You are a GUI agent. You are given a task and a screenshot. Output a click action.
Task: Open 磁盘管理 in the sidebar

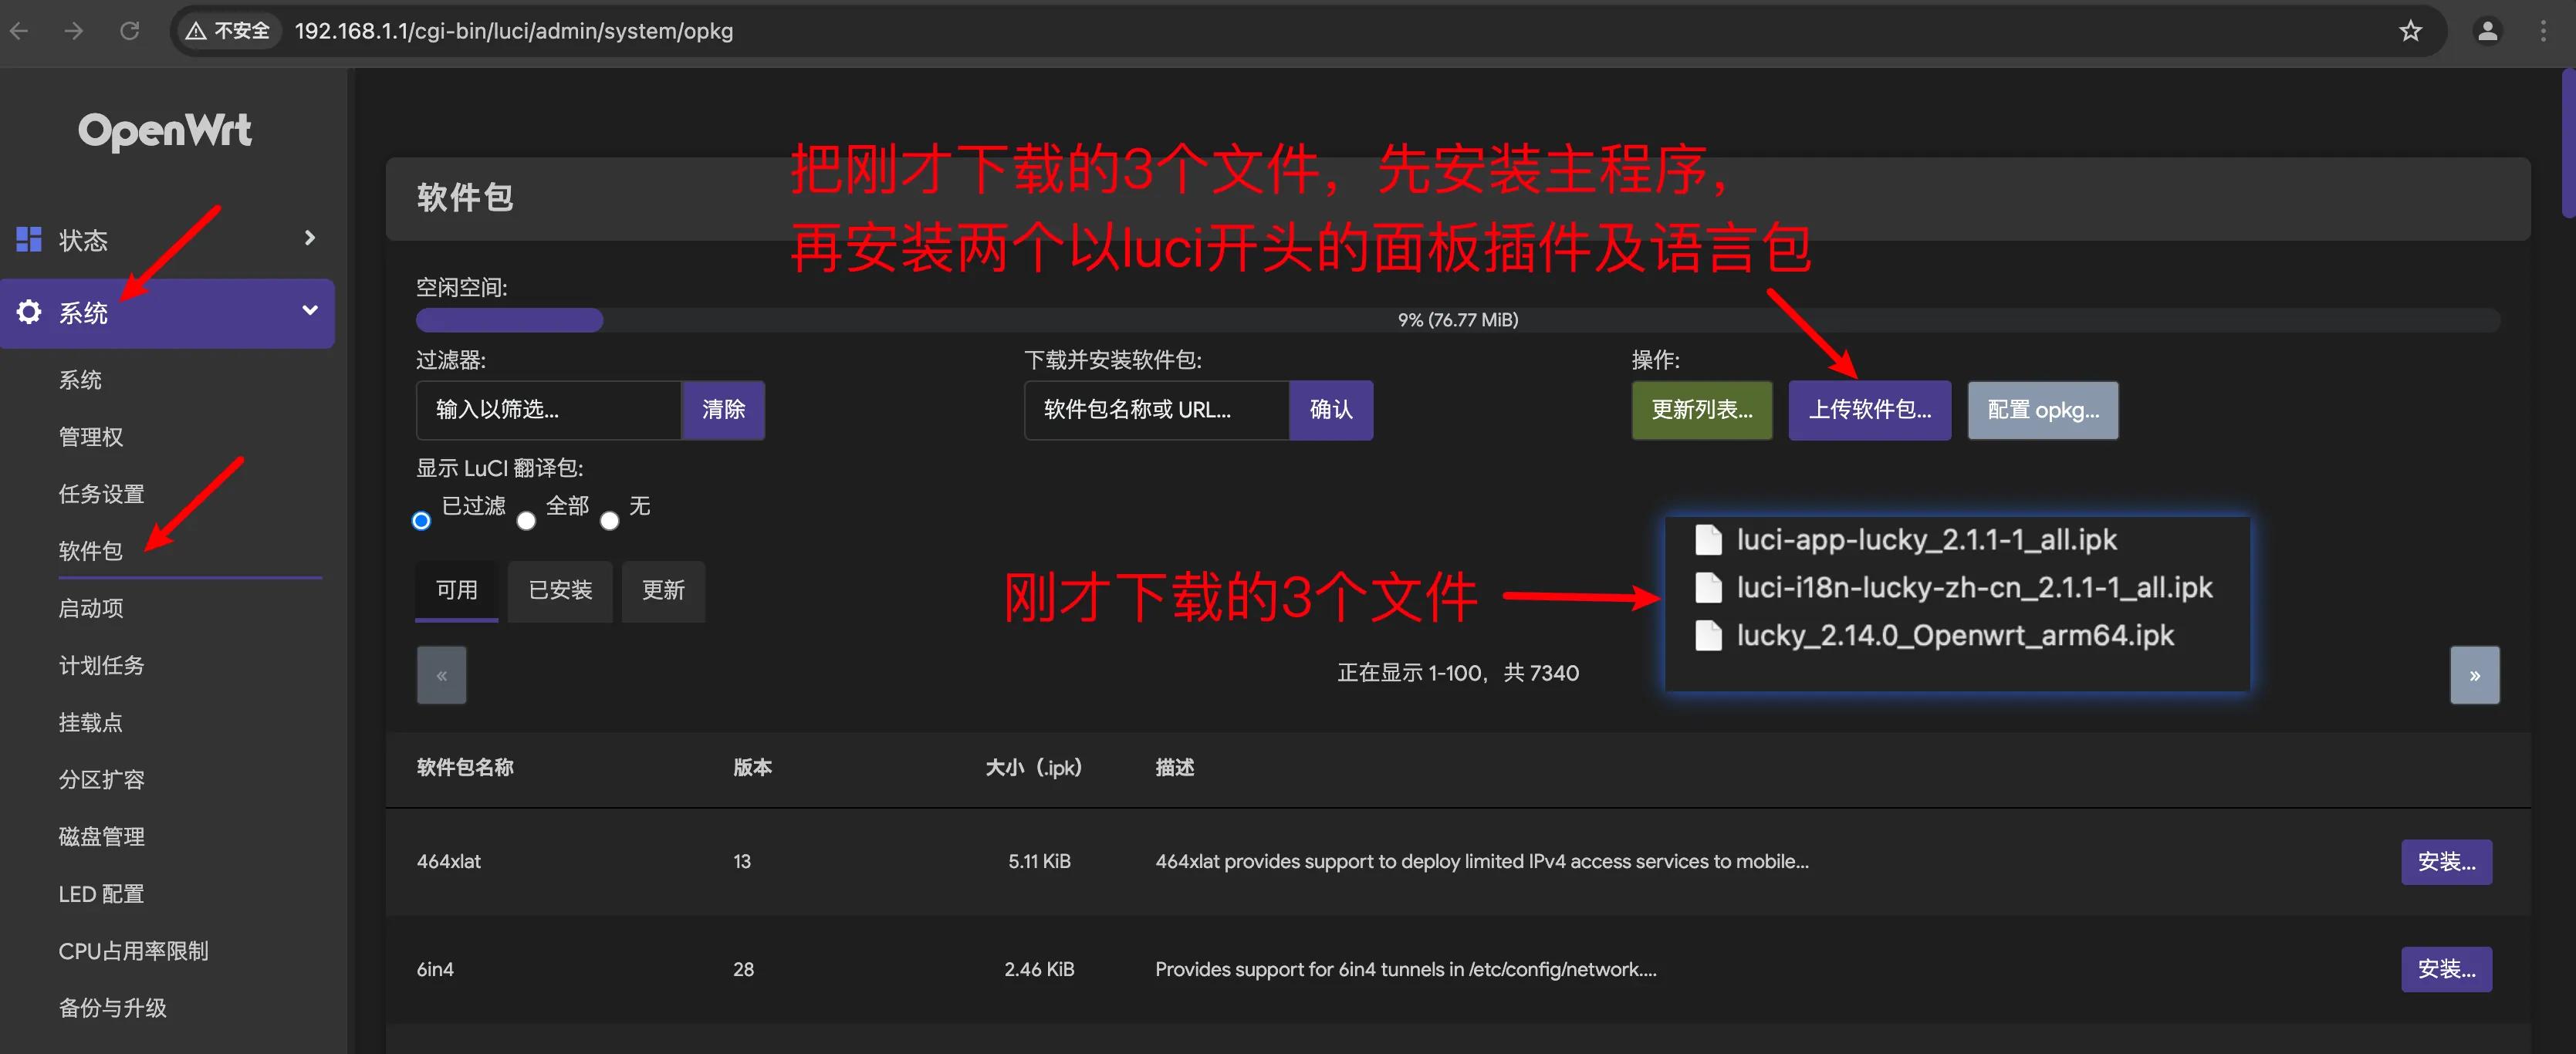pos(101,836)
